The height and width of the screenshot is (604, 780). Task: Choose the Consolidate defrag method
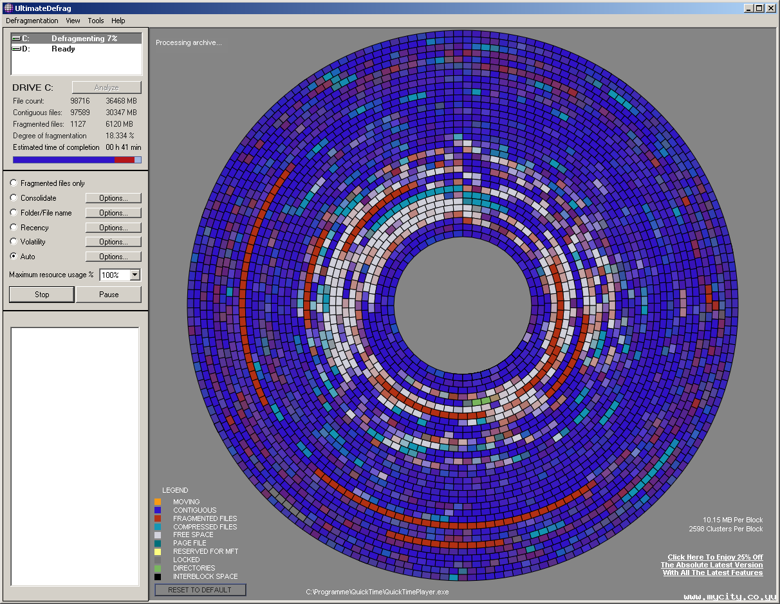(14, 198)
